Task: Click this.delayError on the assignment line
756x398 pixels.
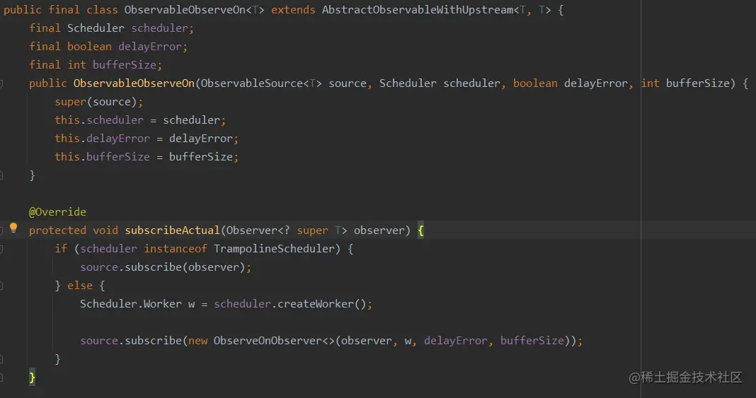Action: (x=102, y=139)
